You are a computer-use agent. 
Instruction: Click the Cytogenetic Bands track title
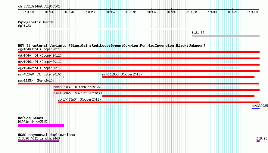[x=36, y=22]
